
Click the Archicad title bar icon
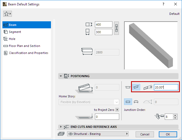click(5, 4)
